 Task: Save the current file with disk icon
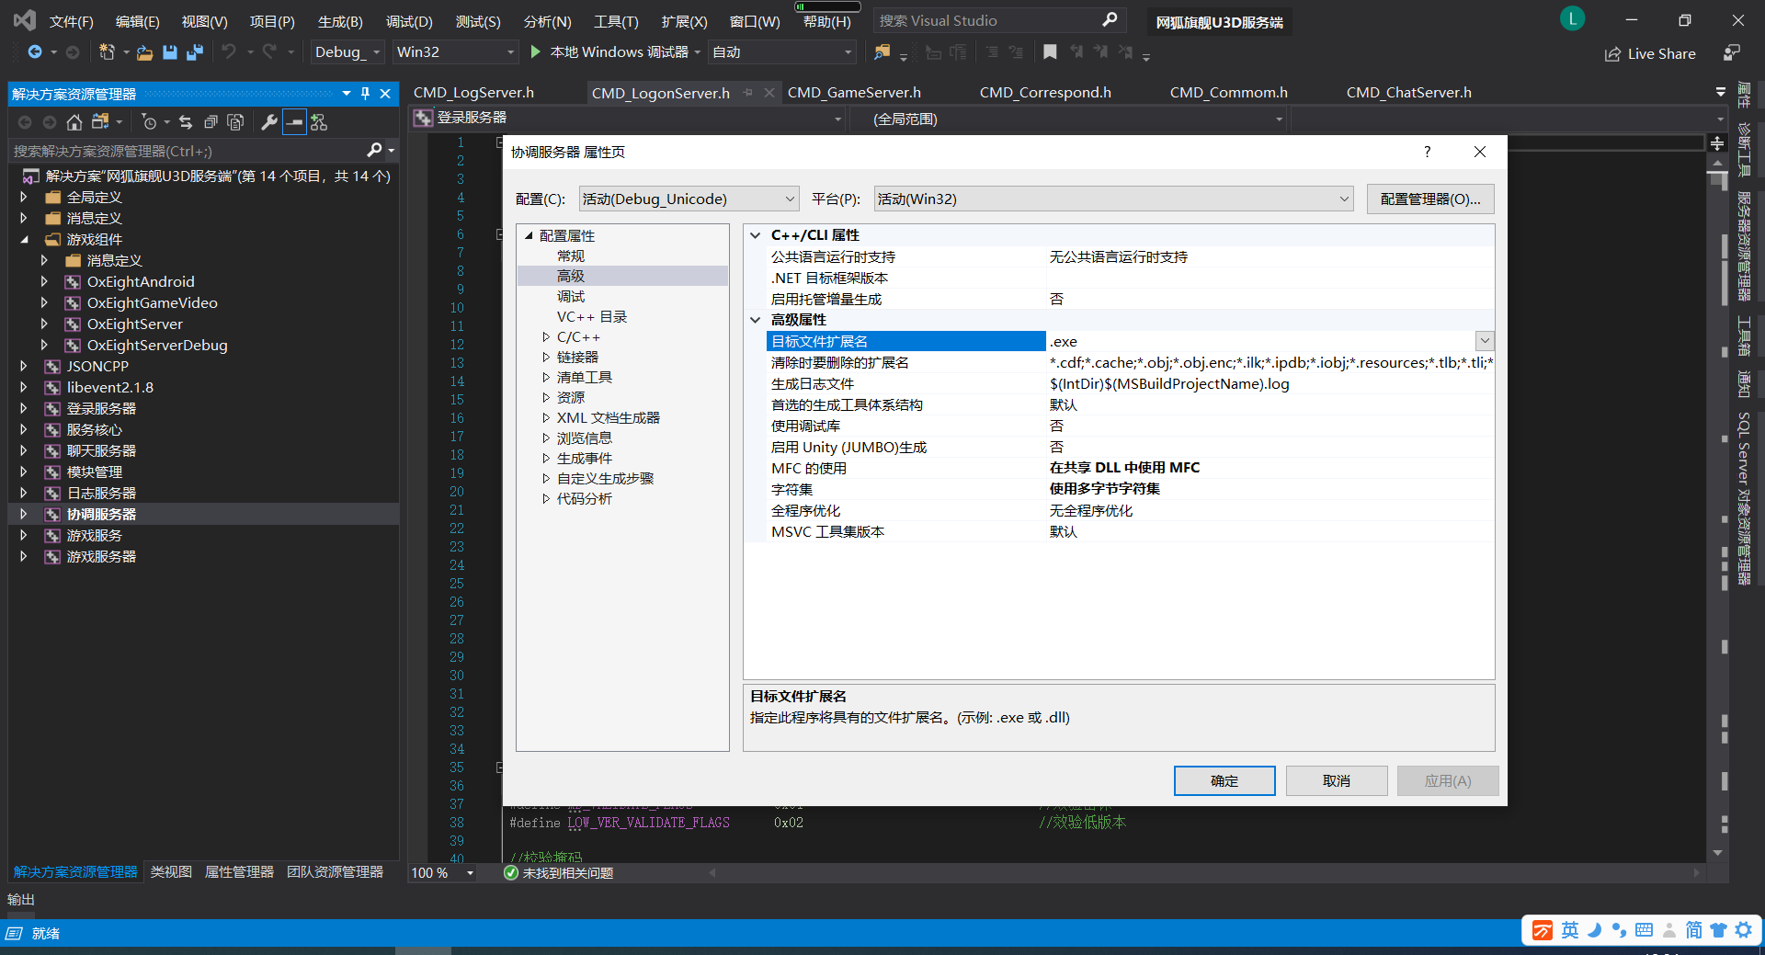(170, 52)
